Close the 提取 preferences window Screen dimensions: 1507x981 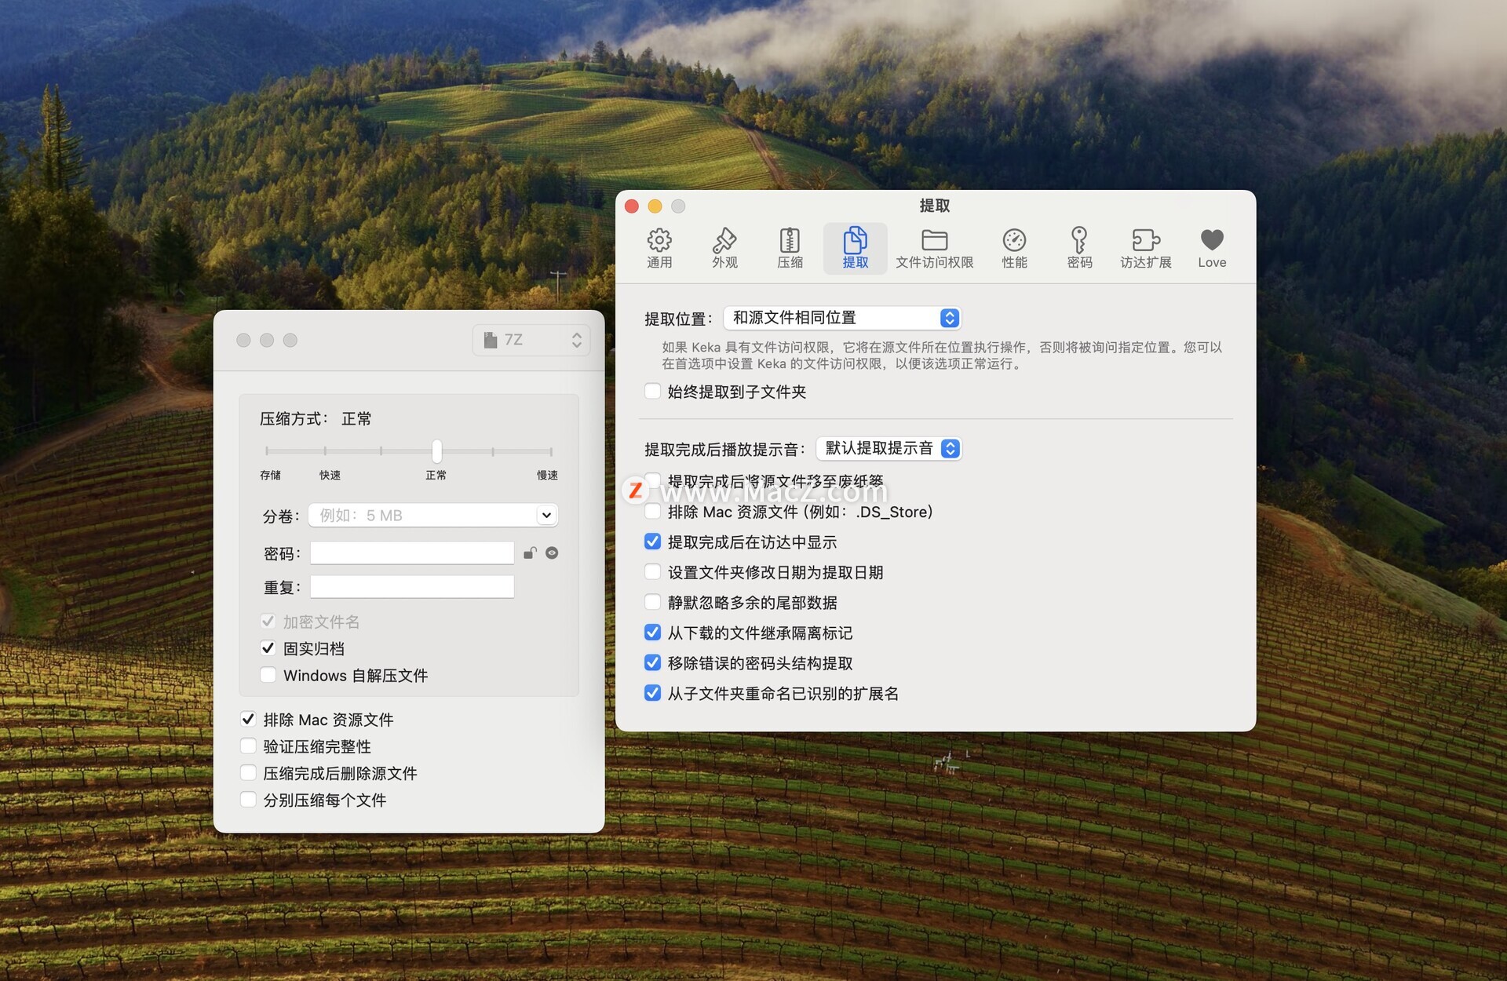(632, 206)
